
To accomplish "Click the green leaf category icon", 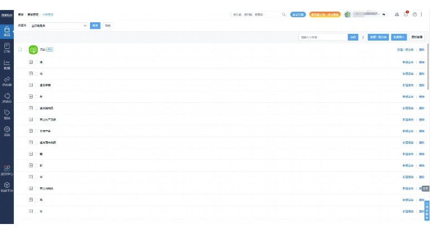I will (33, 49).
